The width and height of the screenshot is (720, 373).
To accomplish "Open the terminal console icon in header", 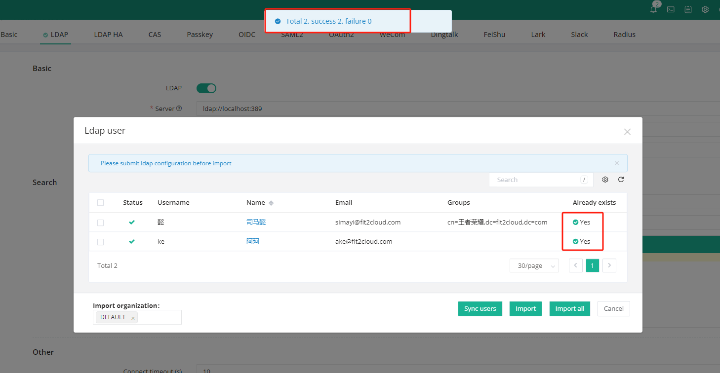I will [x=671, y=9].
